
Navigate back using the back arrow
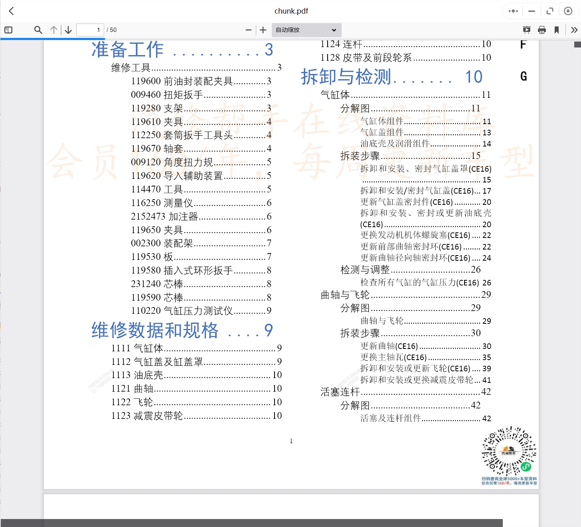(x=11, y=11)
